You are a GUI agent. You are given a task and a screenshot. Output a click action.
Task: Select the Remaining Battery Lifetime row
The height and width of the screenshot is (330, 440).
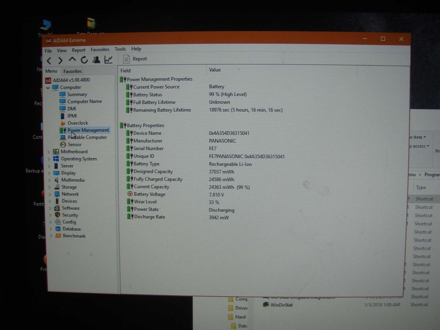click(x=204, y=110)
